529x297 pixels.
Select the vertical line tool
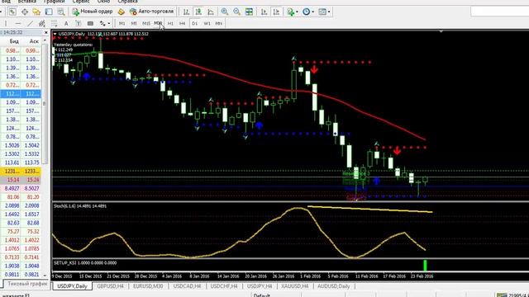tap(6, 23)
